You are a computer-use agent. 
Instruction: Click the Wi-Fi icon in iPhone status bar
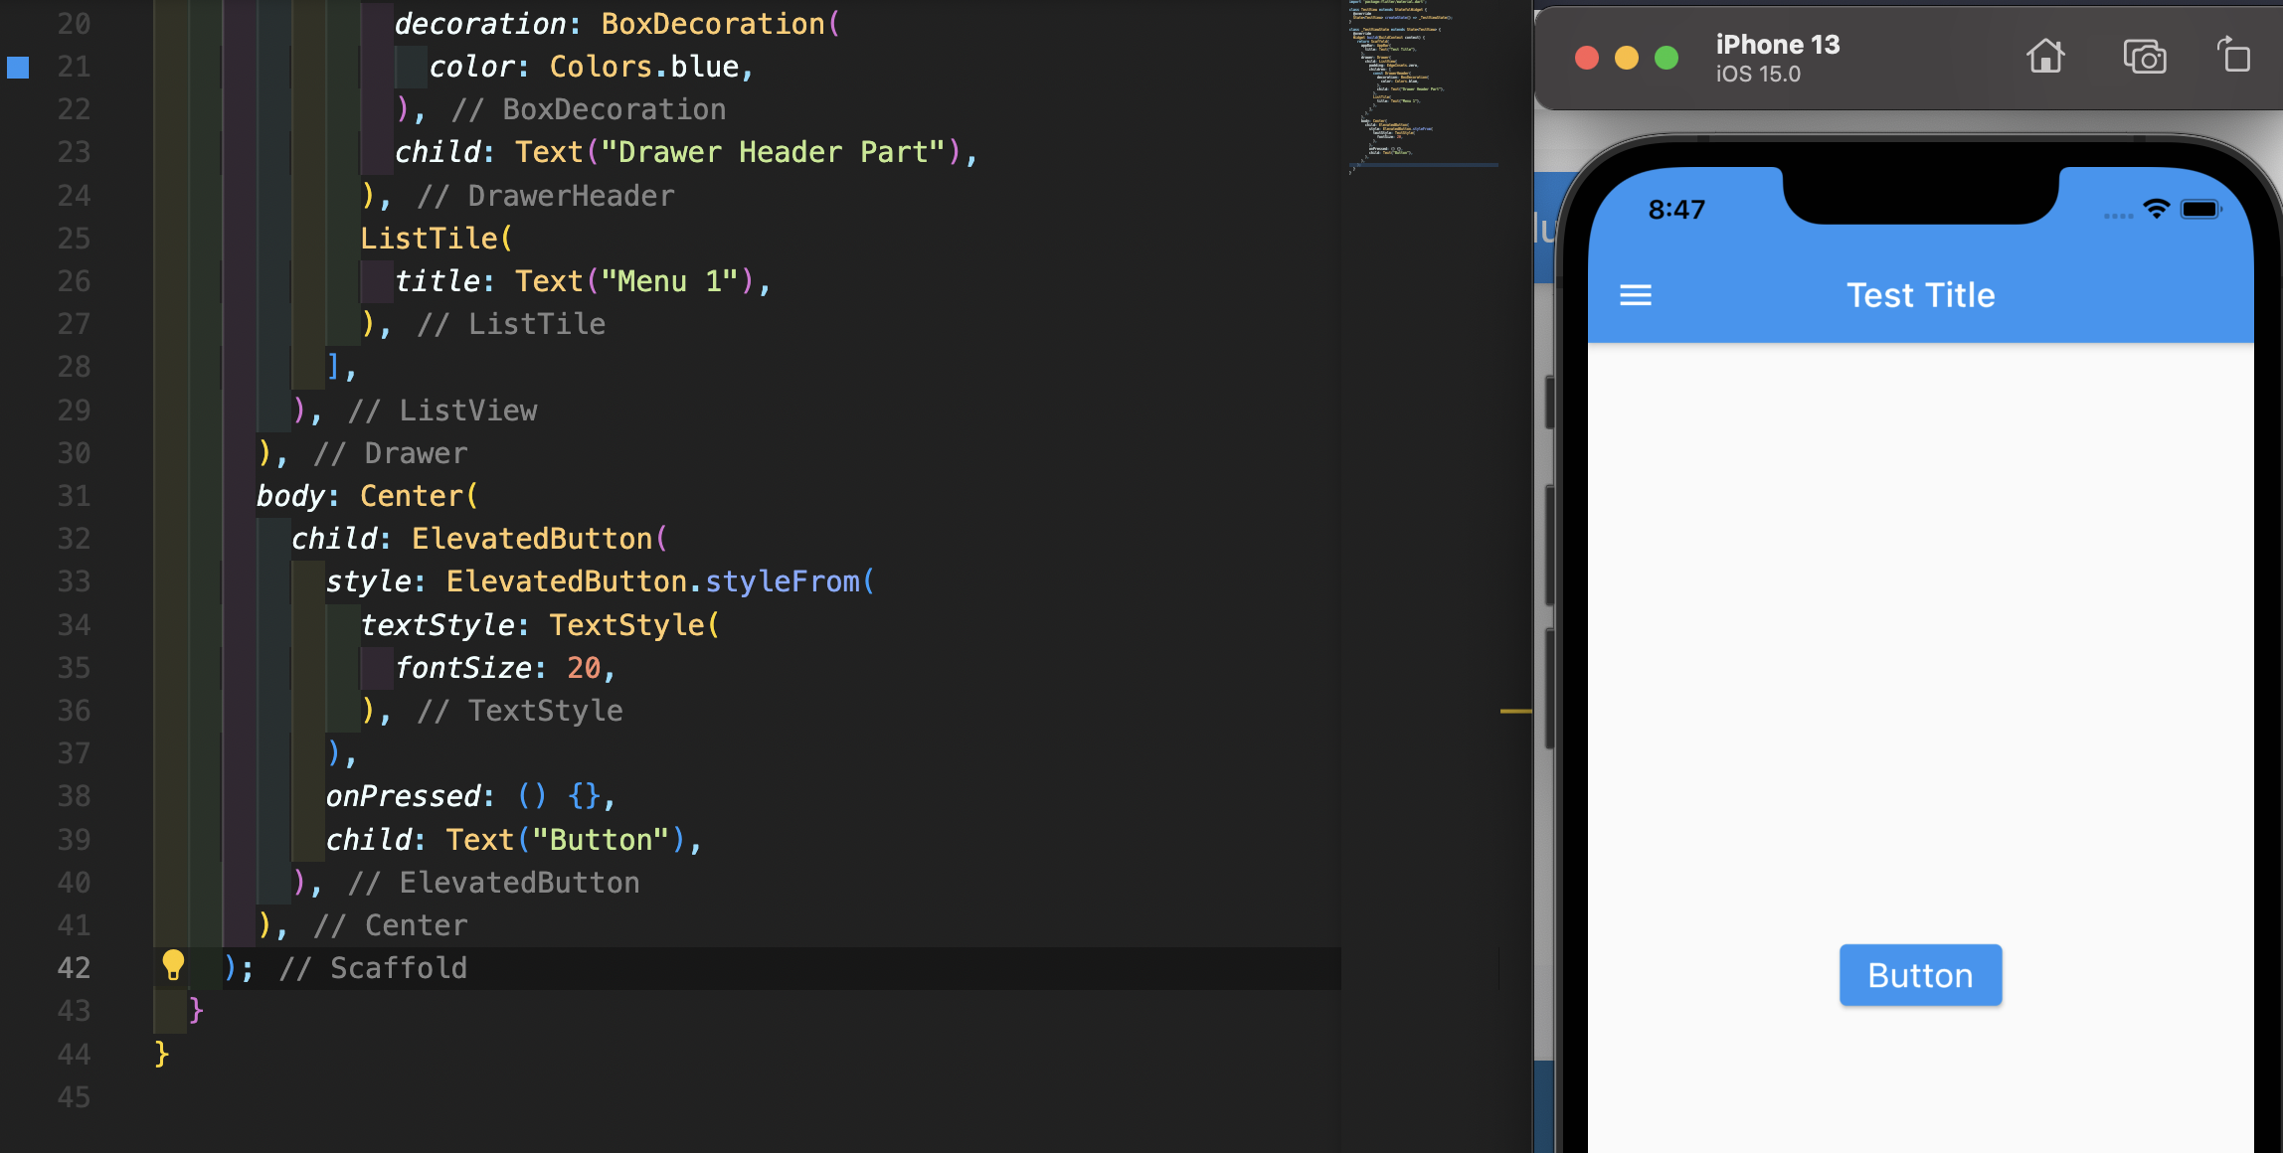tap(2156, 209)
